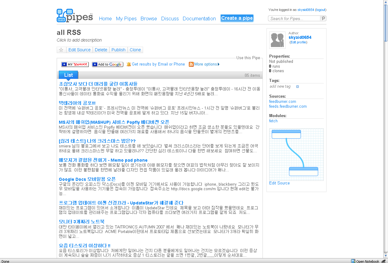Click the skyaid0654 login link at top
This screenshot has height=263, width=388.
point(306,10)
